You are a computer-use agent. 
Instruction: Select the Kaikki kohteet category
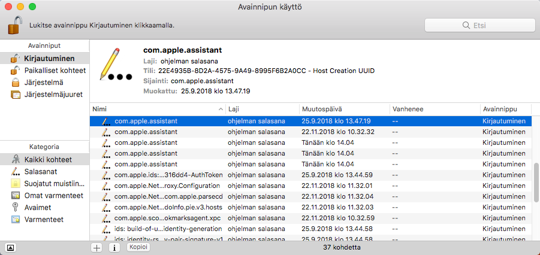[48, 160]
